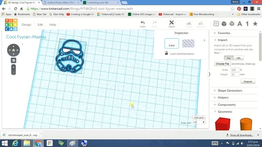Image resolution: width=262 pixels, height=147 pixels.
Task: Open the Color swatch in Inspector
Action: tap(172, 44)
